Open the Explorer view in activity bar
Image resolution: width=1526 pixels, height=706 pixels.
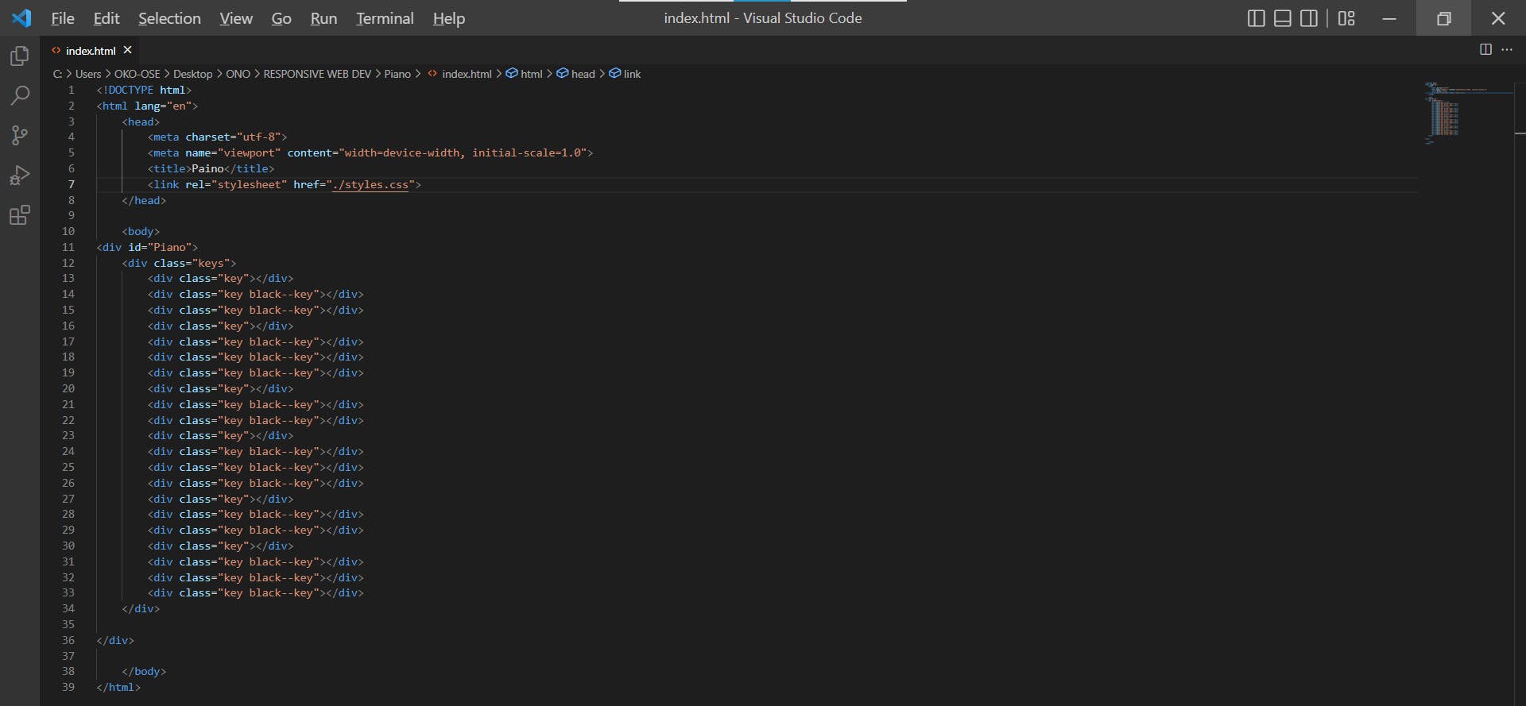point(20,56)
